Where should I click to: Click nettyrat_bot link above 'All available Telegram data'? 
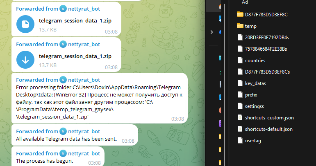(84, 131)
